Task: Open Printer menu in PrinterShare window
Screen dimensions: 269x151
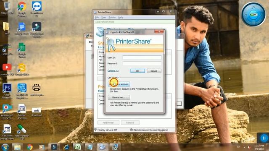Action: 112,17
